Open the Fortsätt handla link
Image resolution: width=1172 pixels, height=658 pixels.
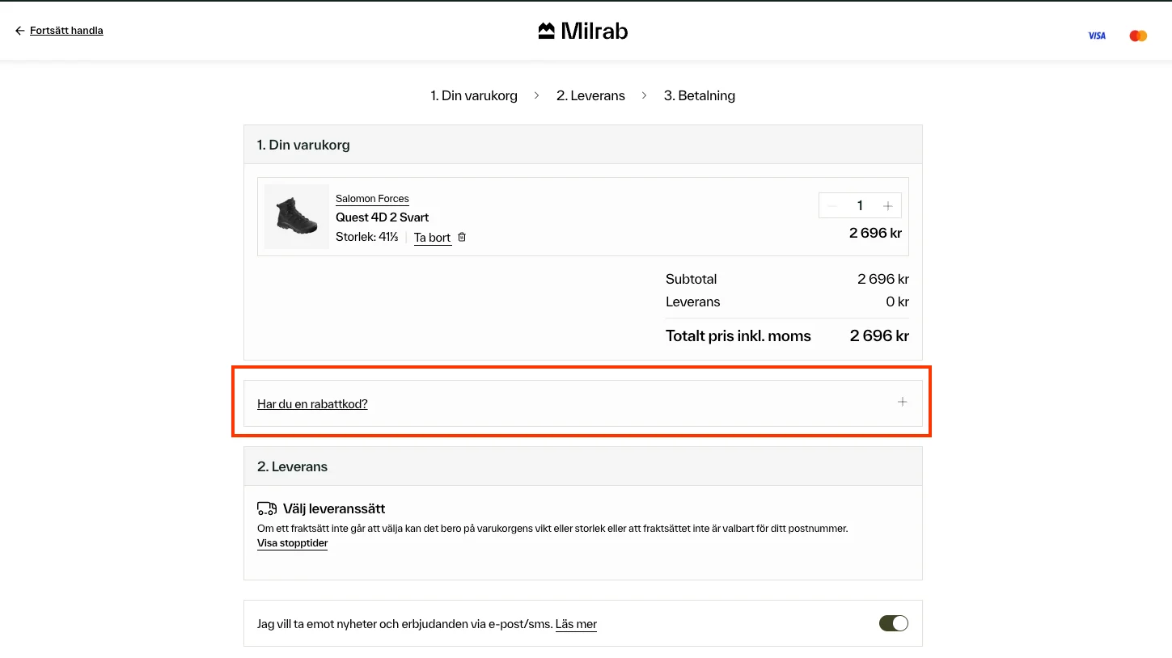click(66, 31)
